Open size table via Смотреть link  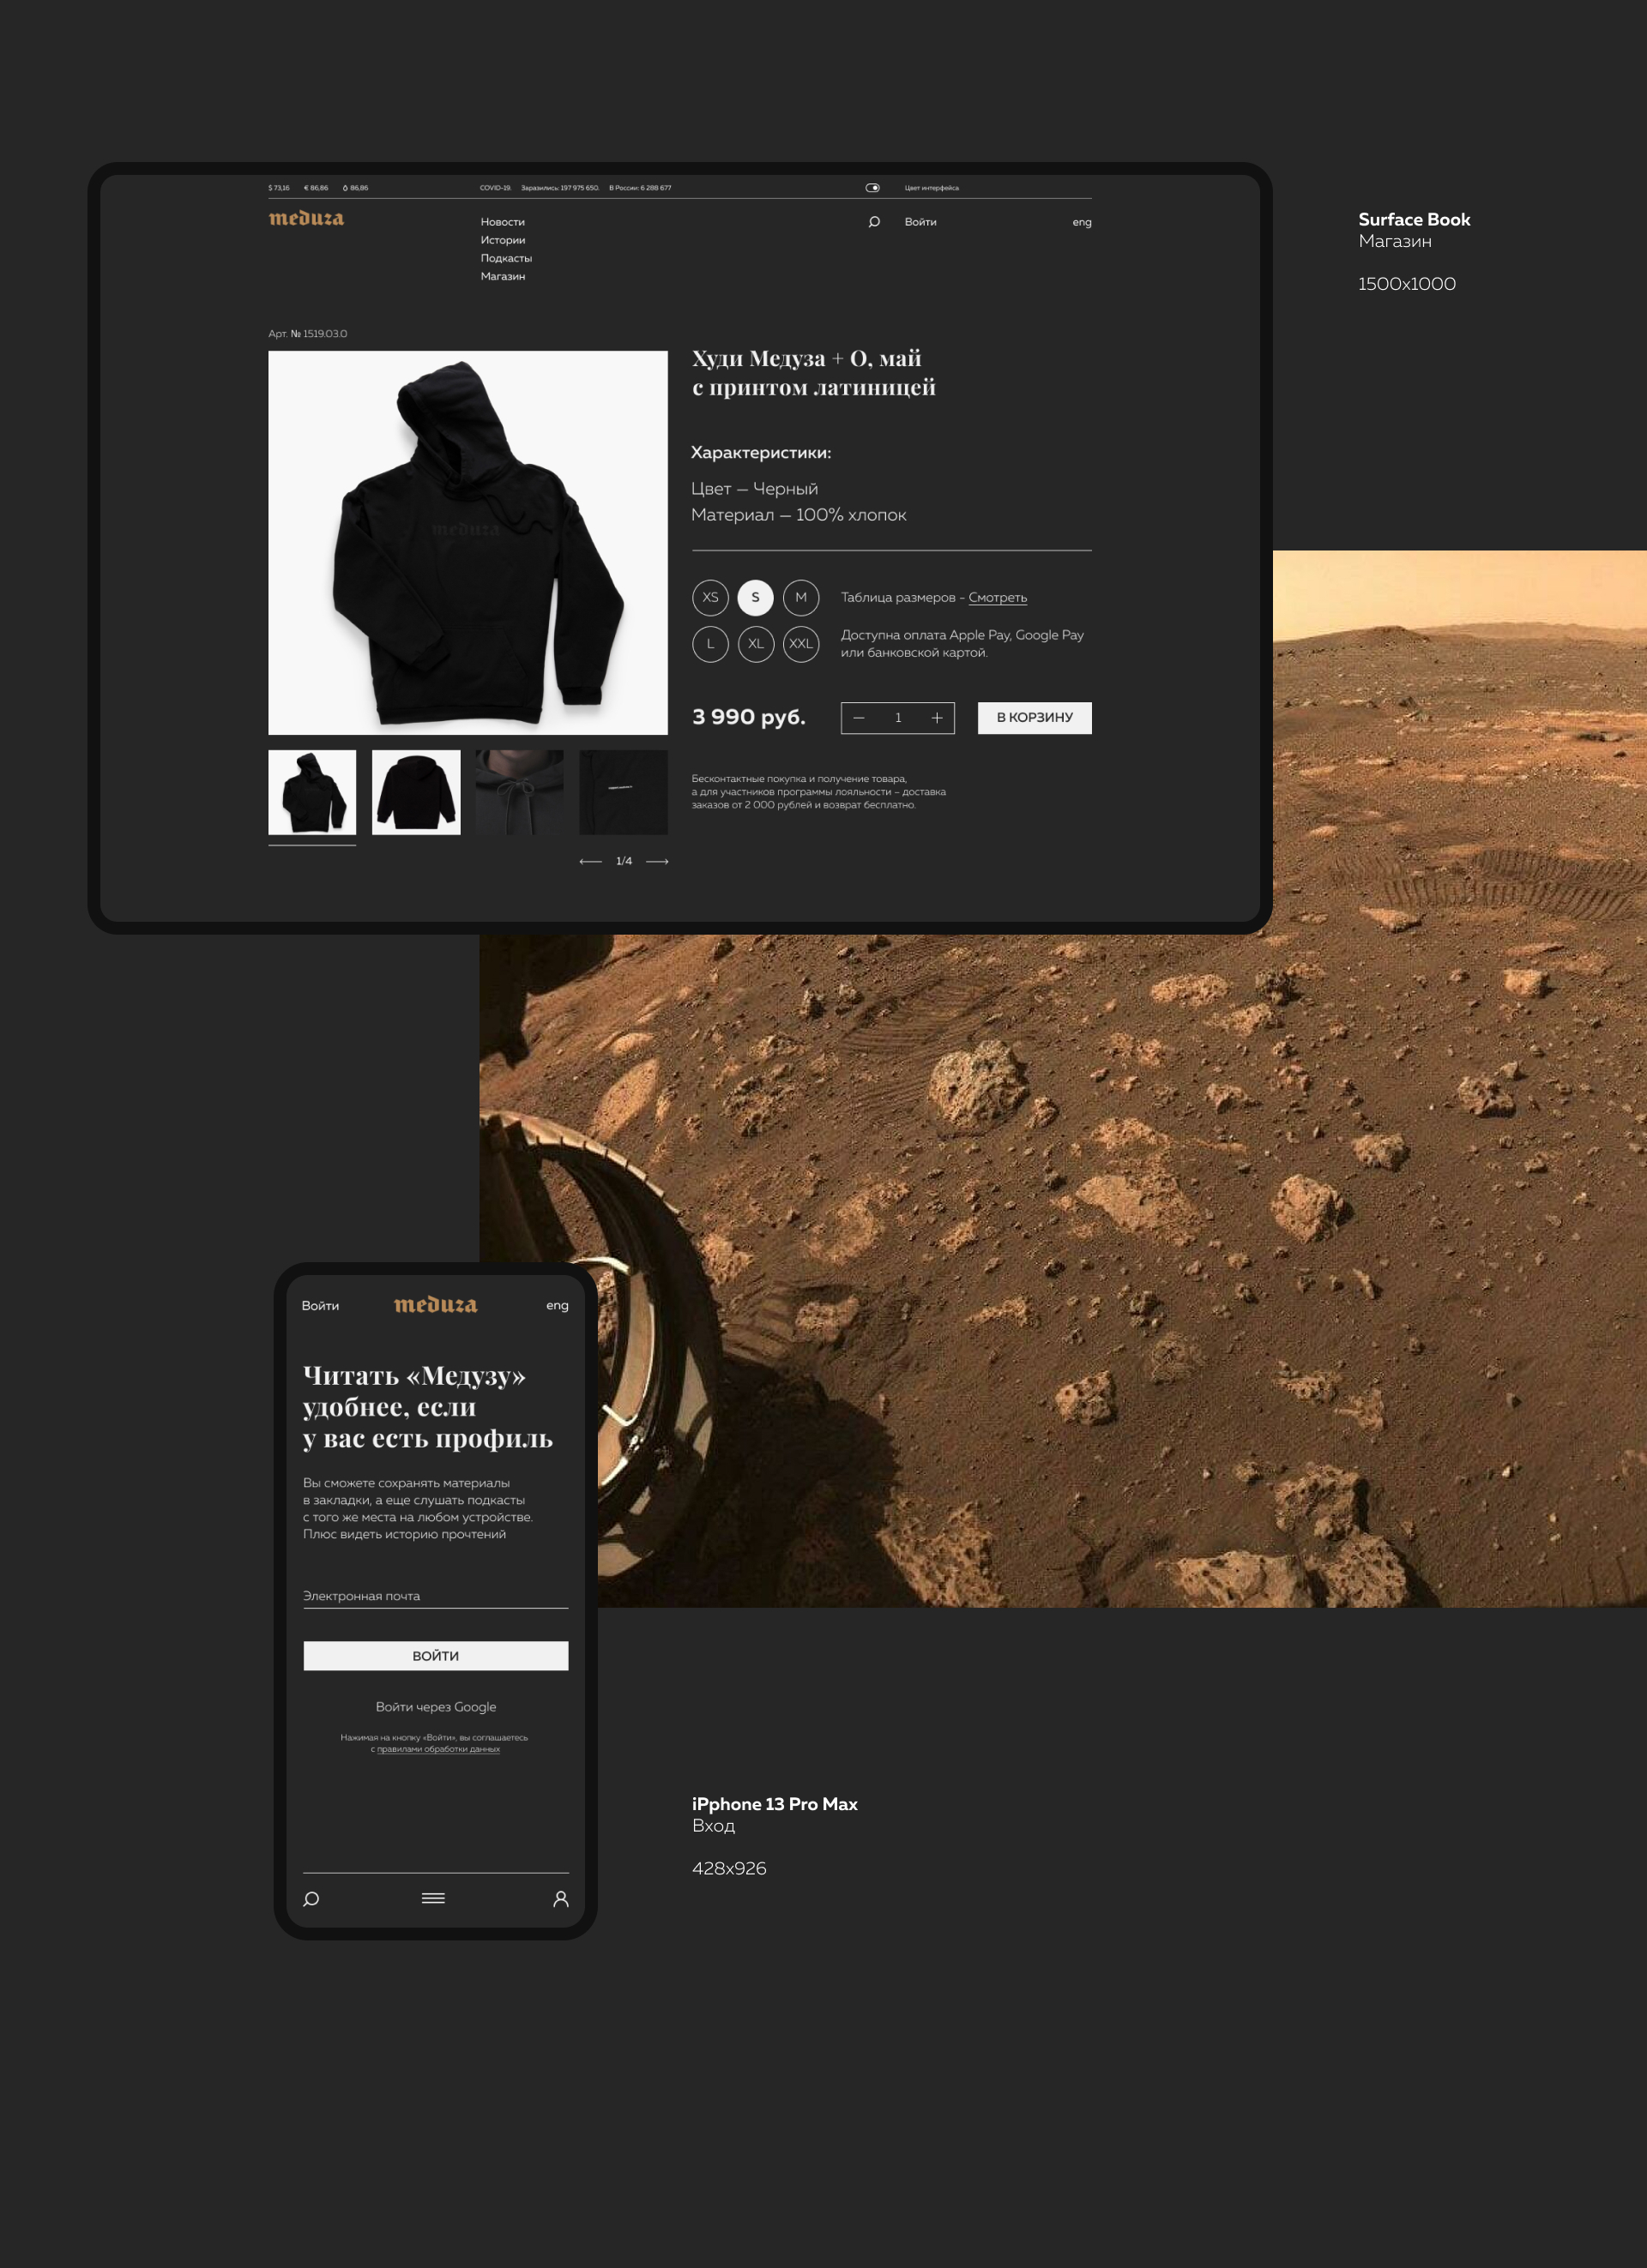[x=997, y=598]
